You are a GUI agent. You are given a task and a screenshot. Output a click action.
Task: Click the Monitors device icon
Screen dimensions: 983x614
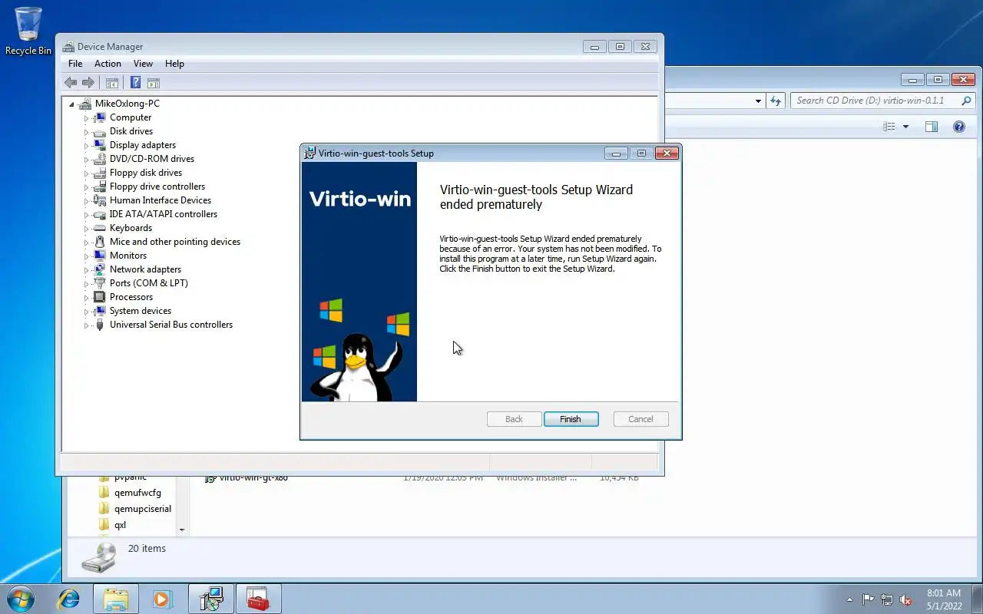[99, 256]
